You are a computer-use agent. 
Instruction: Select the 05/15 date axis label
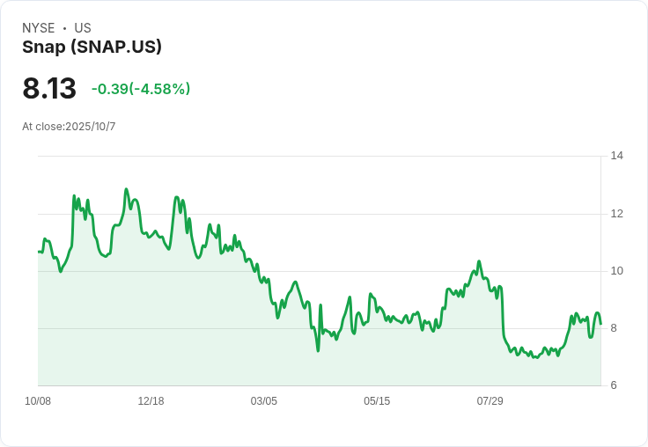377,401
